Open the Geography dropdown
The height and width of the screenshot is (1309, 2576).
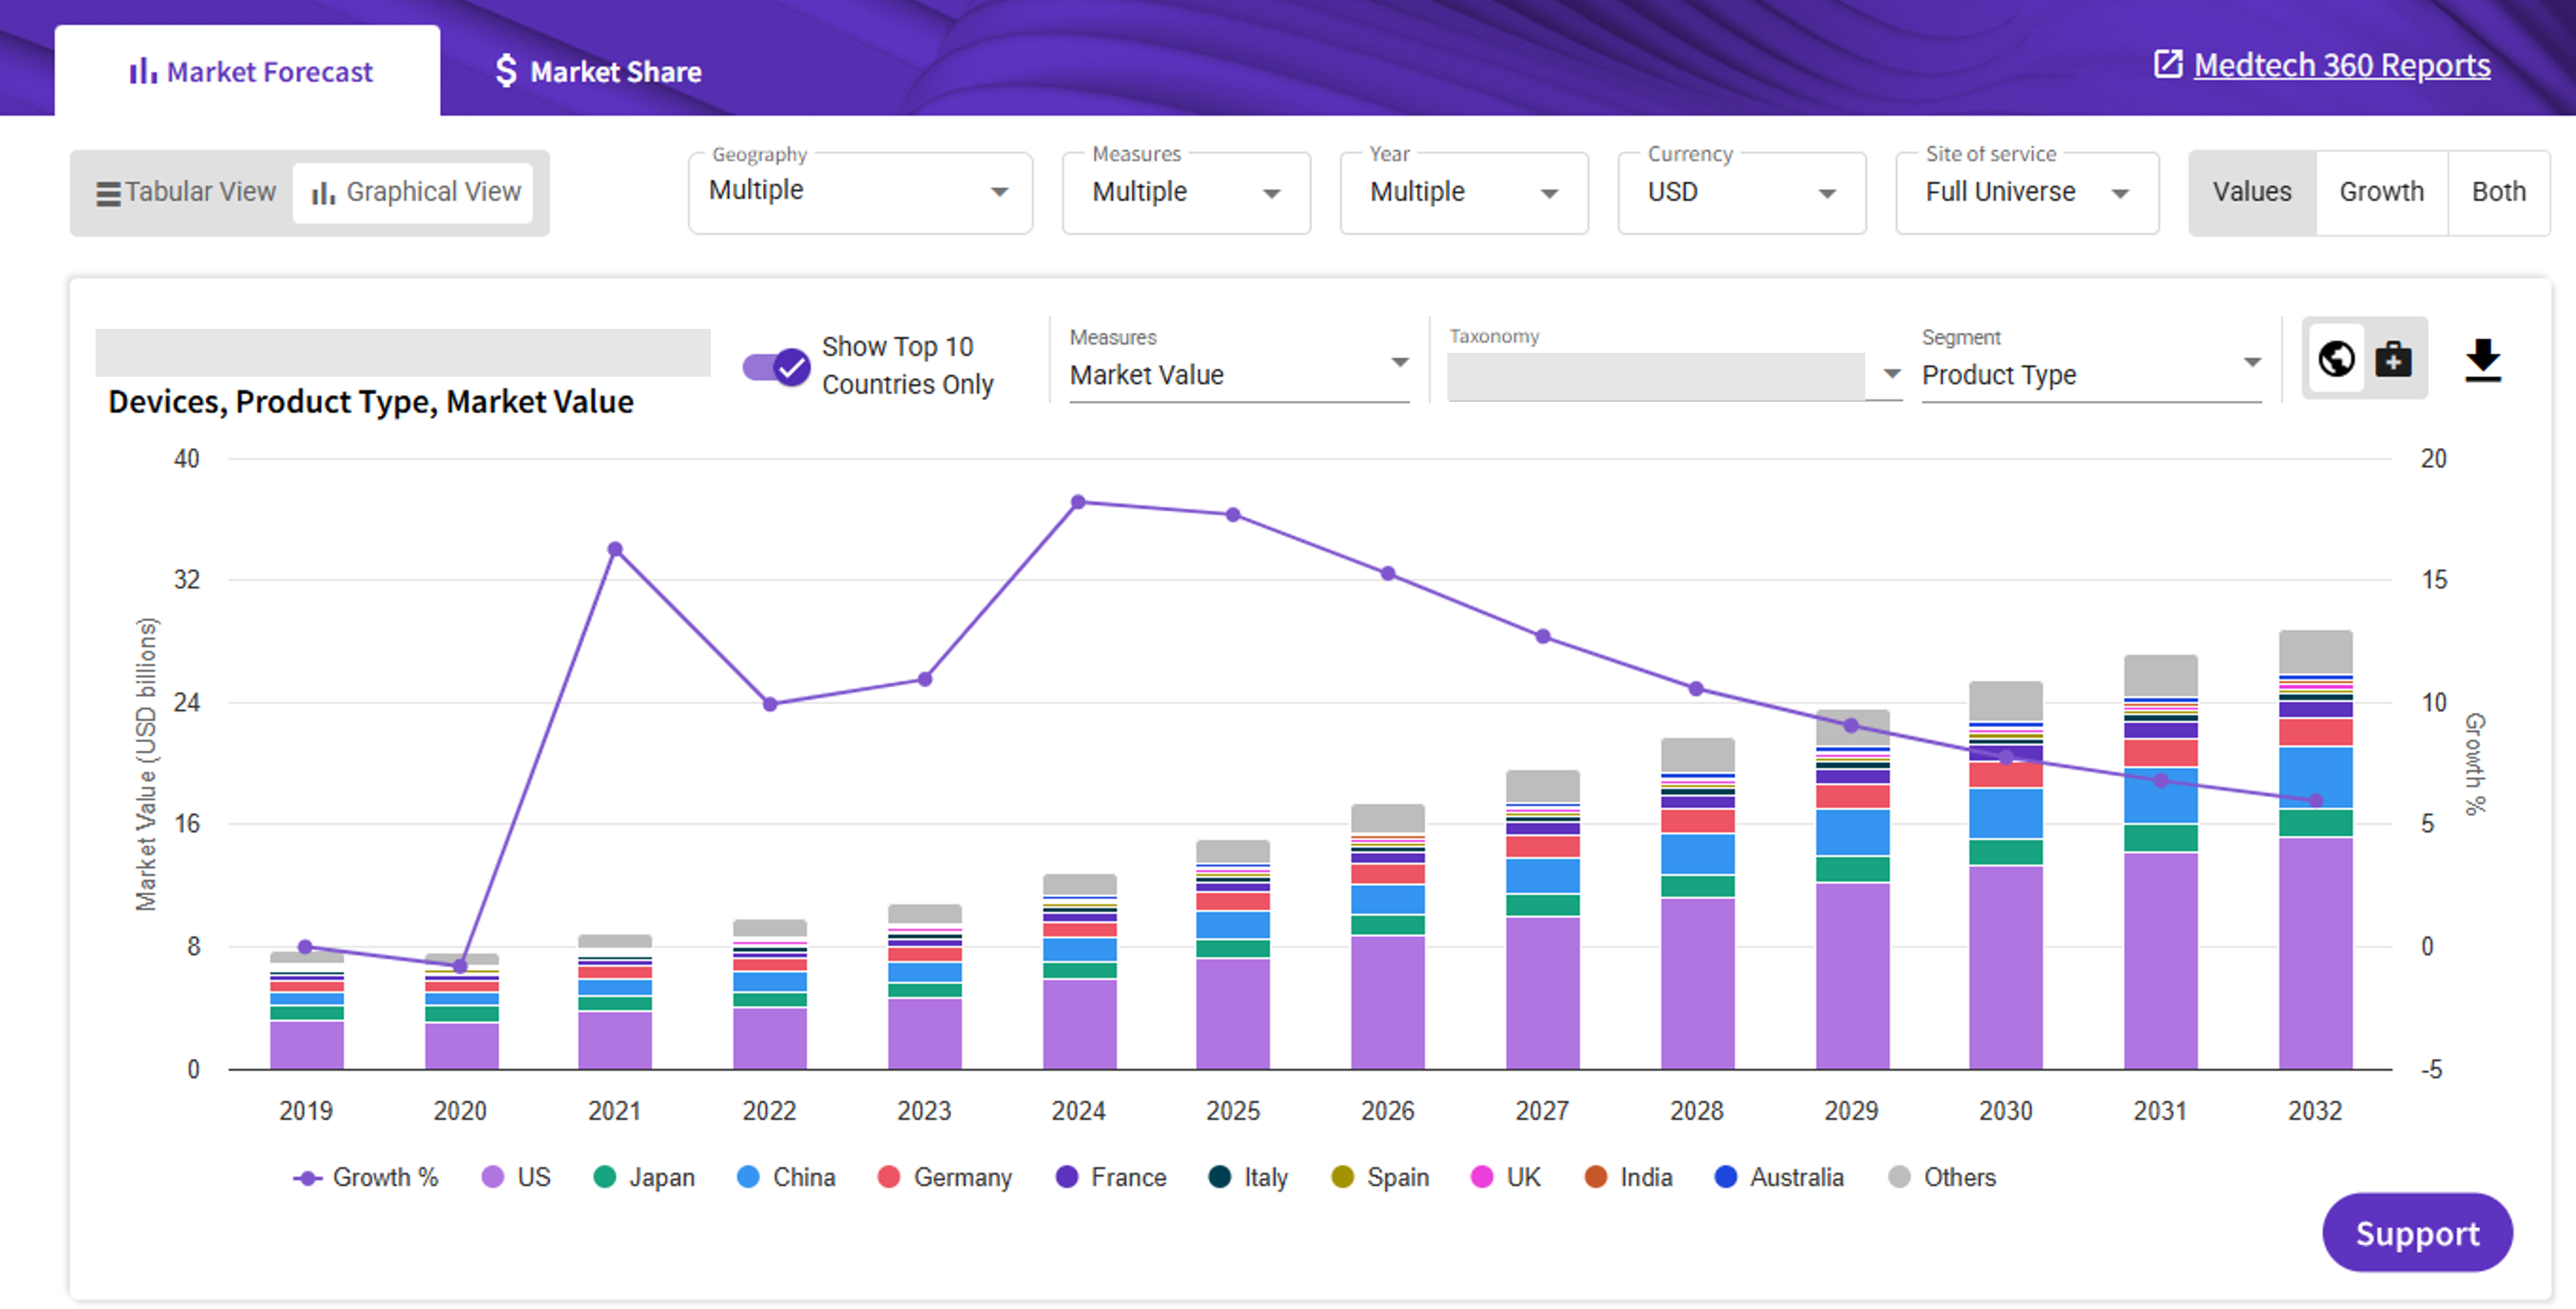859,192
